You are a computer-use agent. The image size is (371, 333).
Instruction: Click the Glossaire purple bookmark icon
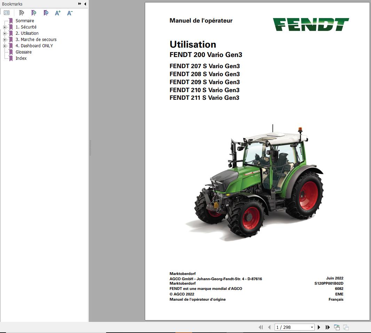point(11,52)
